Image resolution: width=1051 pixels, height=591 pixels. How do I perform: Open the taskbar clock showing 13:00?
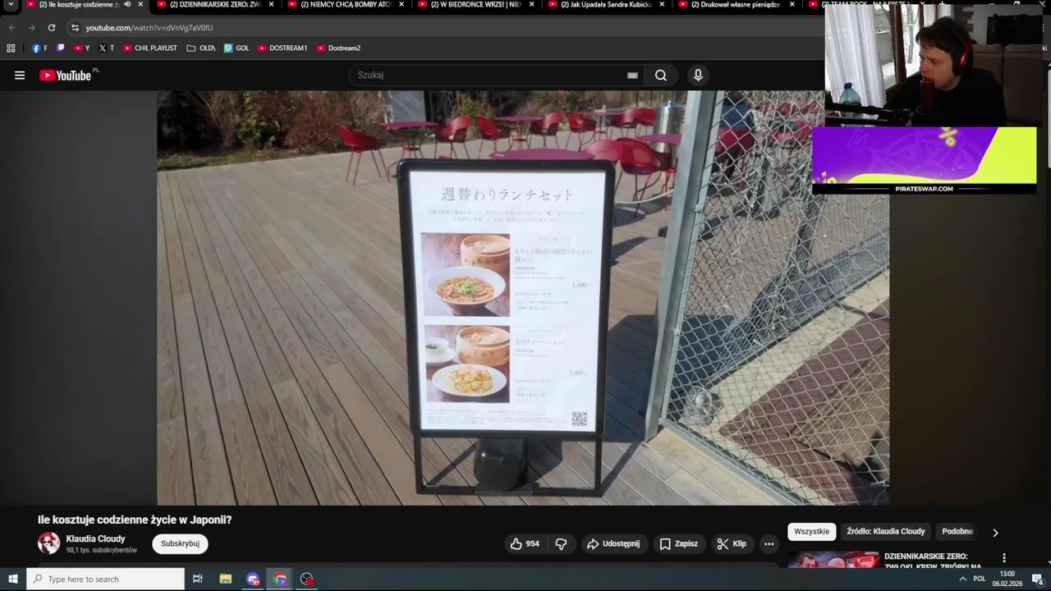click(1007, 579)
